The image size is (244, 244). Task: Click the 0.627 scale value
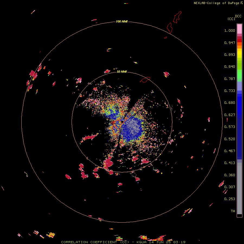tap(230, 115)
